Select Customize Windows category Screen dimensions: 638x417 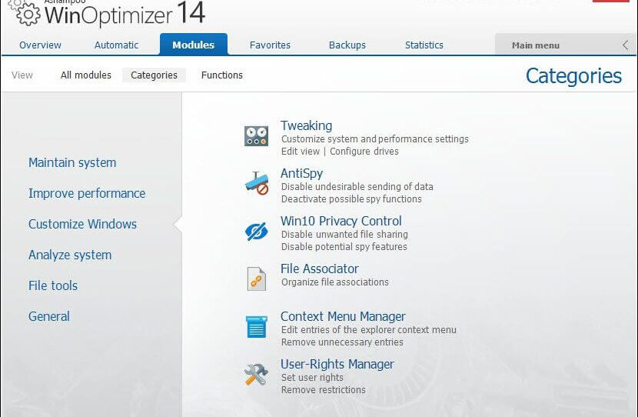[x=82, y=224]
